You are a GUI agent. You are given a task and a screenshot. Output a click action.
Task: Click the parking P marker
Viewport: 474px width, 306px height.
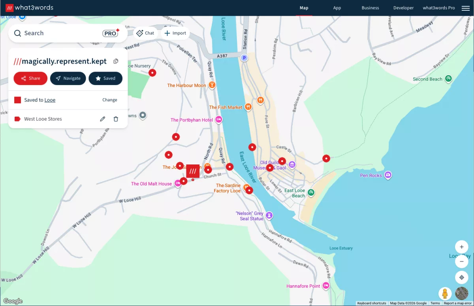(x=244, y=58)
